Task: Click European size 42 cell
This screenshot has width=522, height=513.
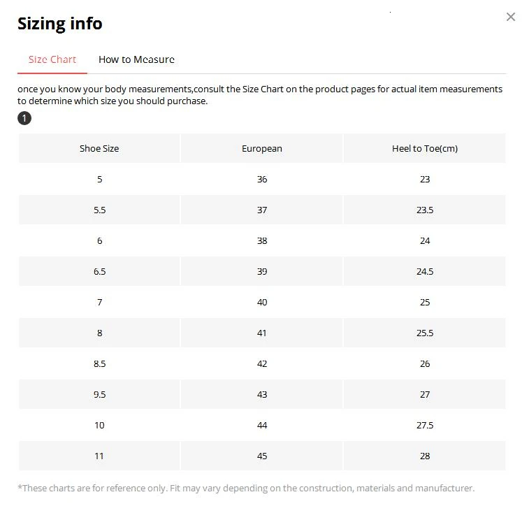Action: [x=262, y=363]
